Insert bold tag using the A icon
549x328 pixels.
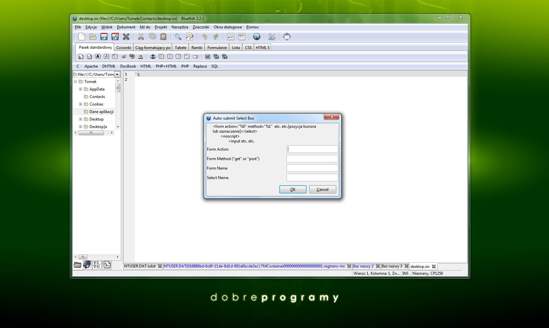[x=98, y=57]
